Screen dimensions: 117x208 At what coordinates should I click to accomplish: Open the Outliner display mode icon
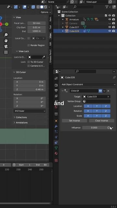coord(65,7)
